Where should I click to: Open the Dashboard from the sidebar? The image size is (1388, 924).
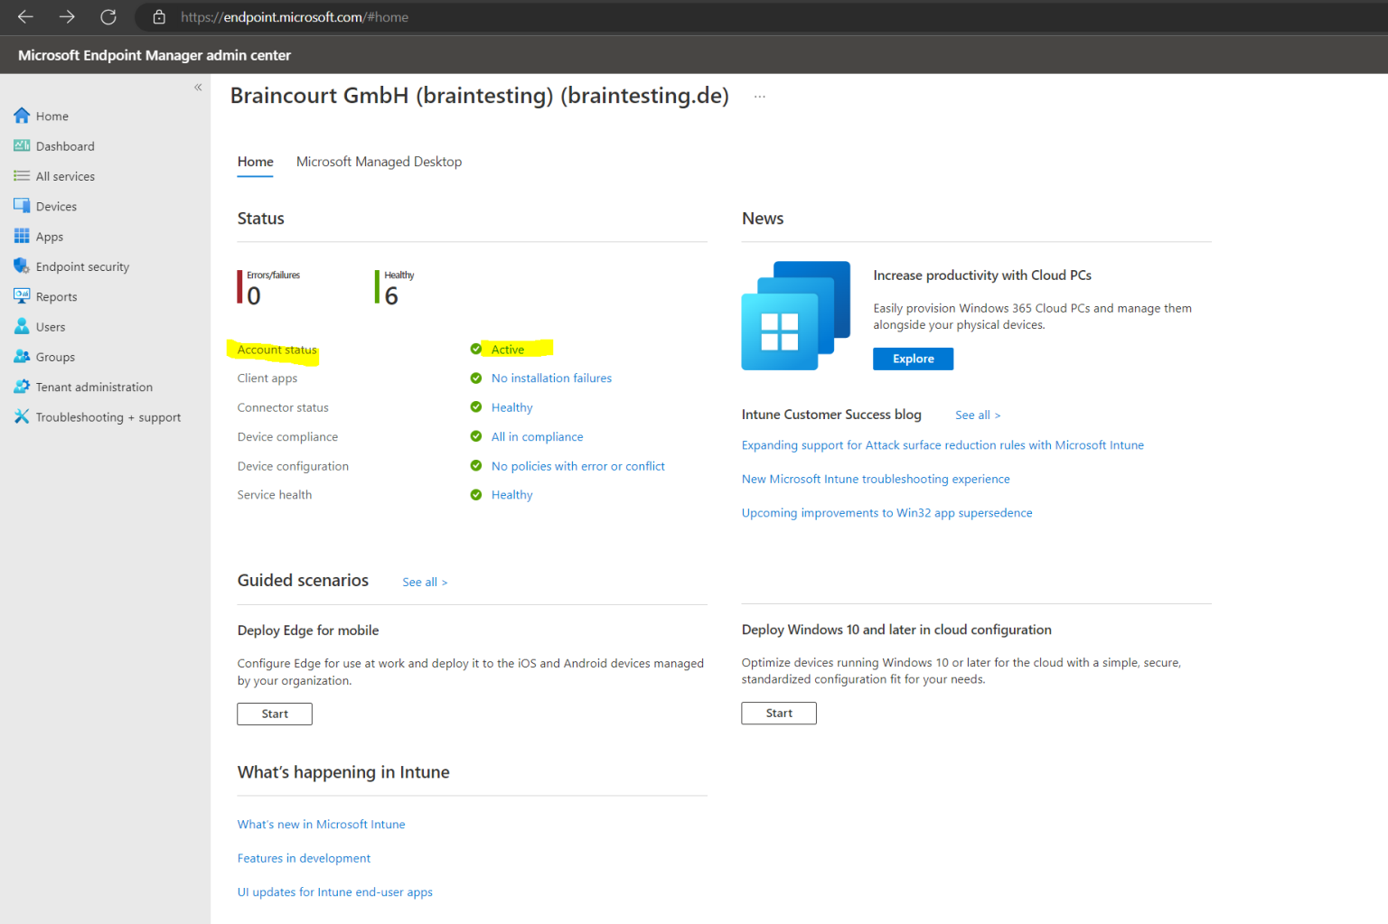pyautogui.click(x=64, y=145)
